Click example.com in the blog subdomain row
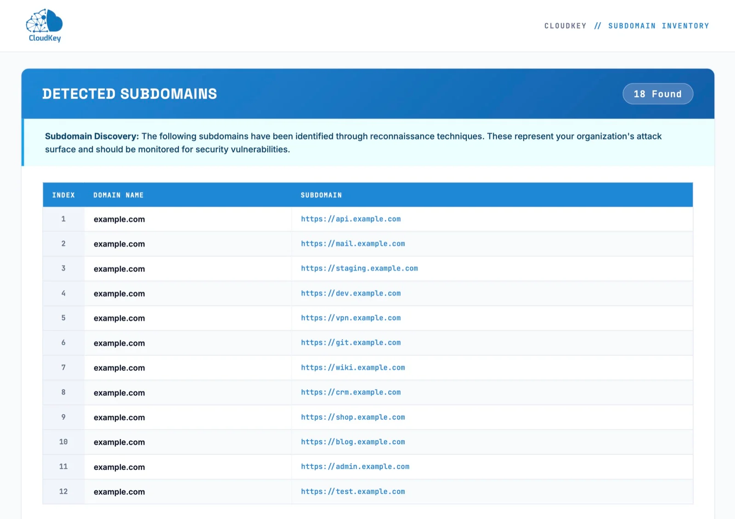This screenshot has height=519, width=735. pos(119,443)
